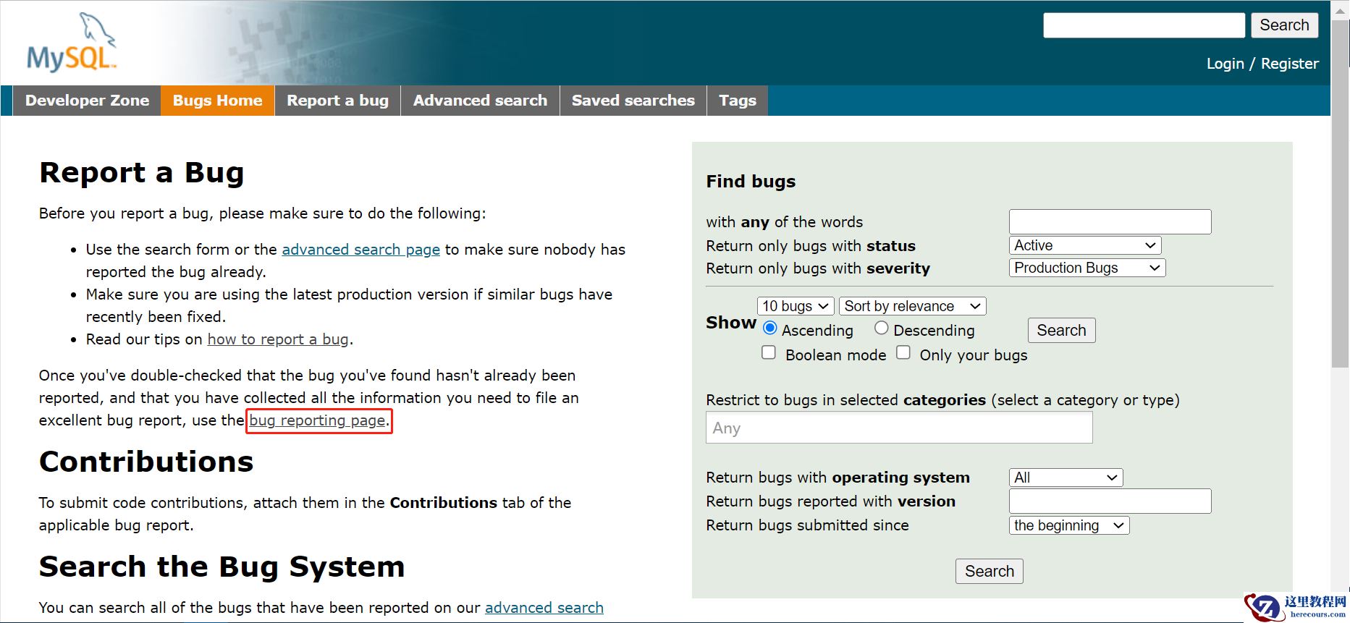Click the Search button beside Descending
The width and height of the screenshot is (1350, 623).
1061,331
